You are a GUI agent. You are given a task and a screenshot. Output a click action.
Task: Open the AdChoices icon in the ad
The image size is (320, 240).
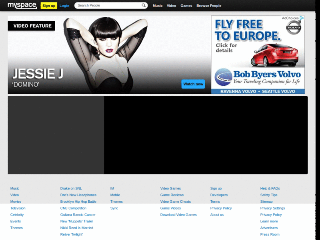(302, 18)
